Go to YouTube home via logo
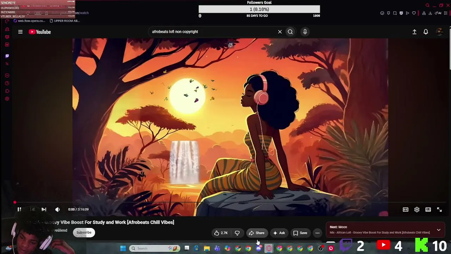Viewport: 451px width, 254px height. (x=40, y=32)
